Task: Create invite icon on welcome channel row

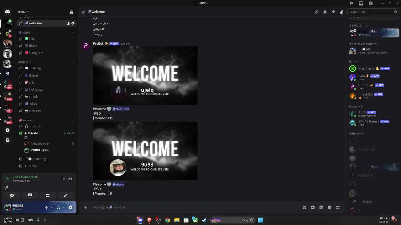Action: pyautogui.click(x=69, y=23)
